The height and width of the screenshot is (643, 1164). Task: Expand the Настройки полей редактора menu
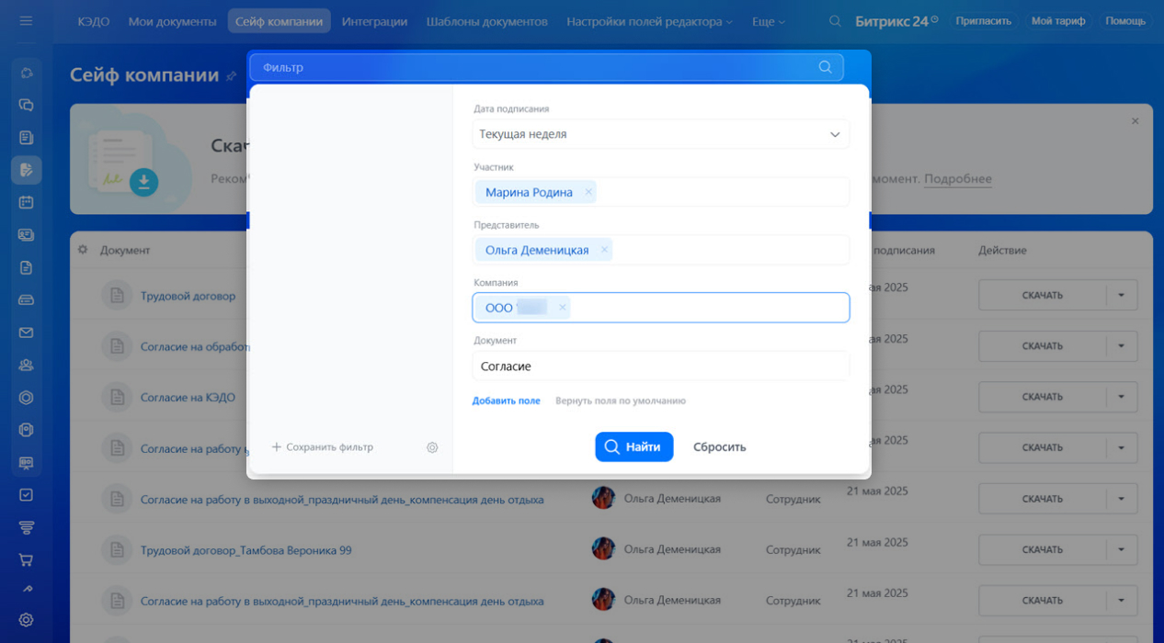tap(650, 21)
